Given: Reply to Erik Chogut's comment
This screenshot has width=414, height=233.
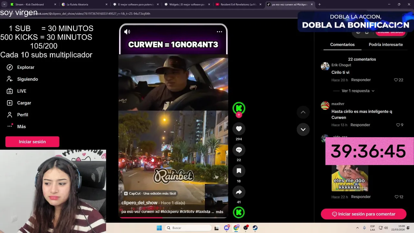Looking at the screenshot, I should tap(361, 80).
